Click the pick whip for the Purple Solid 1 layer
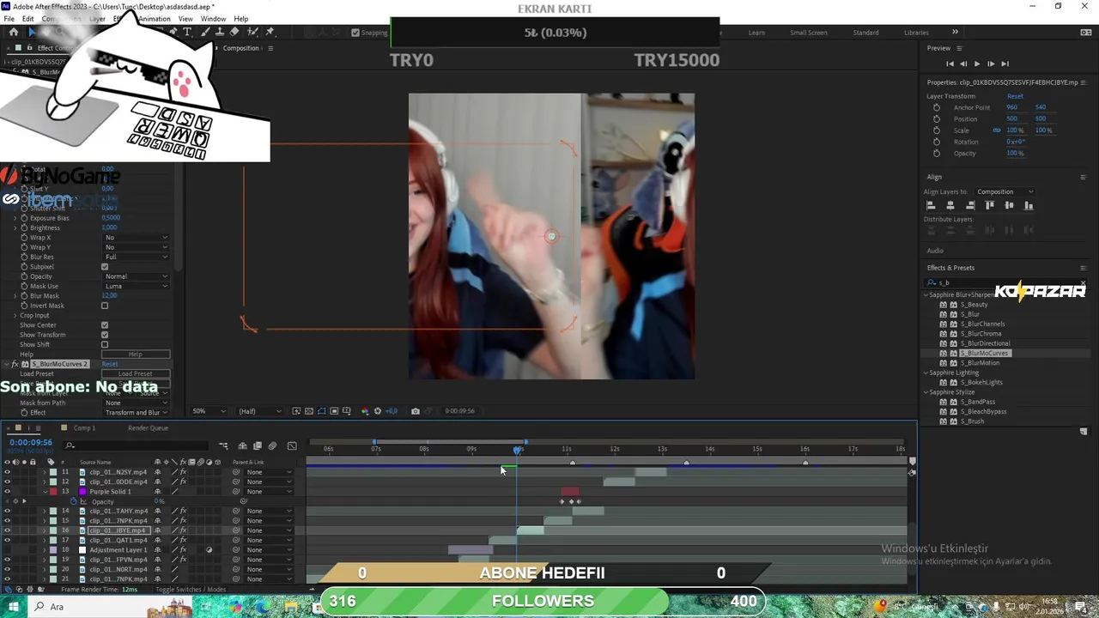Viewport: 1099px width, 618px height. coord(236,492)
